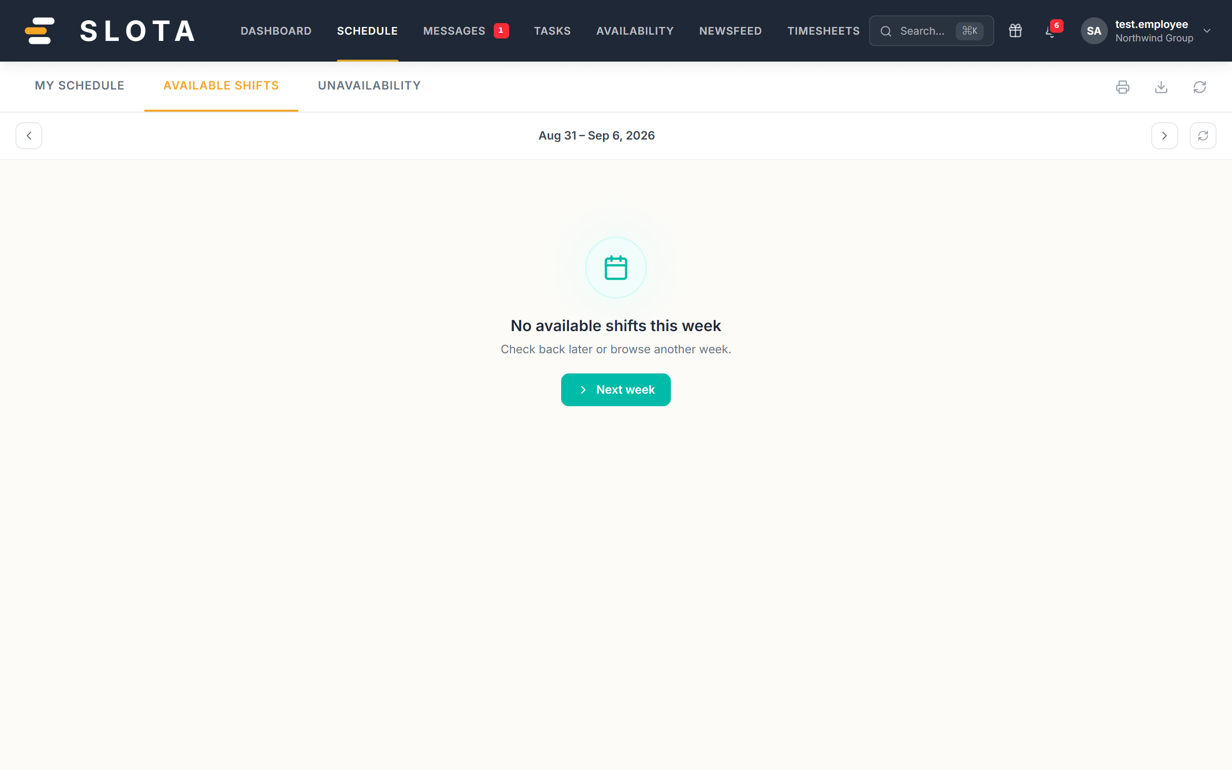The height and width of the screenshot is (770, 1232).
Task: Click the SA user avatar
Action: (1094, 30)
